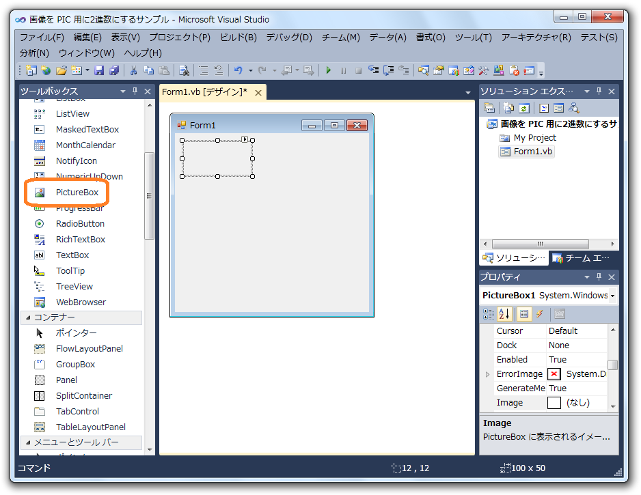This screenshot has width=641, height=495.
Task: Open the ヘルプ(H) menu
Action: point(143,53)
